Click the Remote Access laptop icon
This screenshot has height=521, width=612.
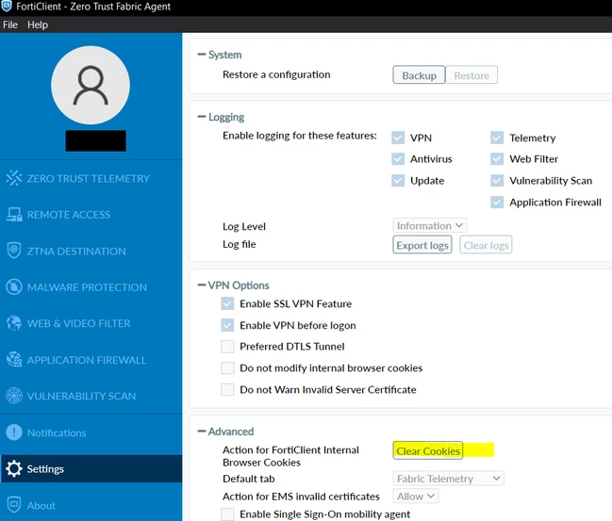point(14,215)
